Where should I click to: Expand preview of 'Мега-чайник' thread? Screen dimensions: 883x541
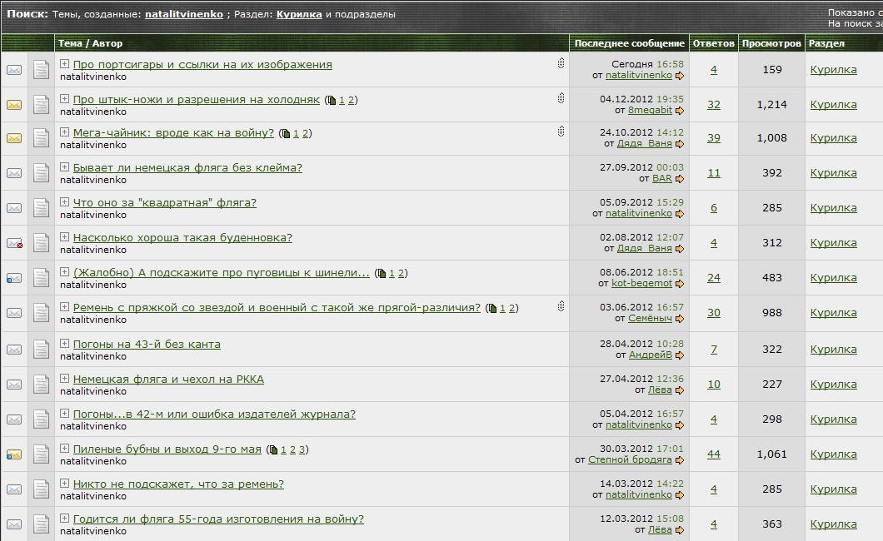pyautogui.click(x=64, y=132)
